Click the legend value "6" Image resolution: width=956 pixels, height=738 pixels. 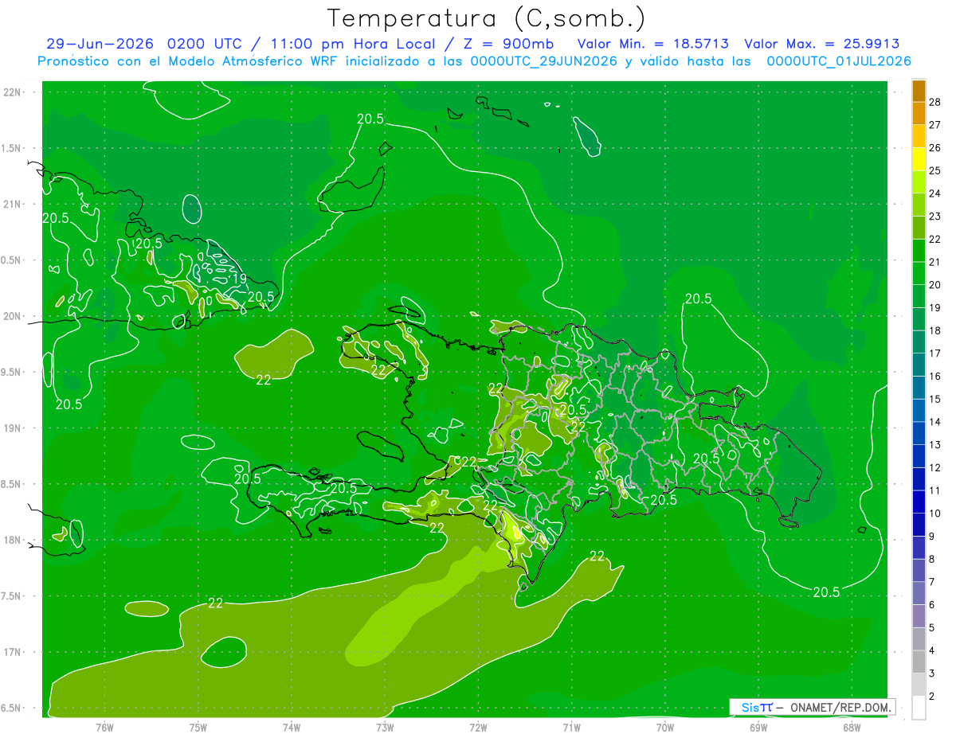click(932, 605)
